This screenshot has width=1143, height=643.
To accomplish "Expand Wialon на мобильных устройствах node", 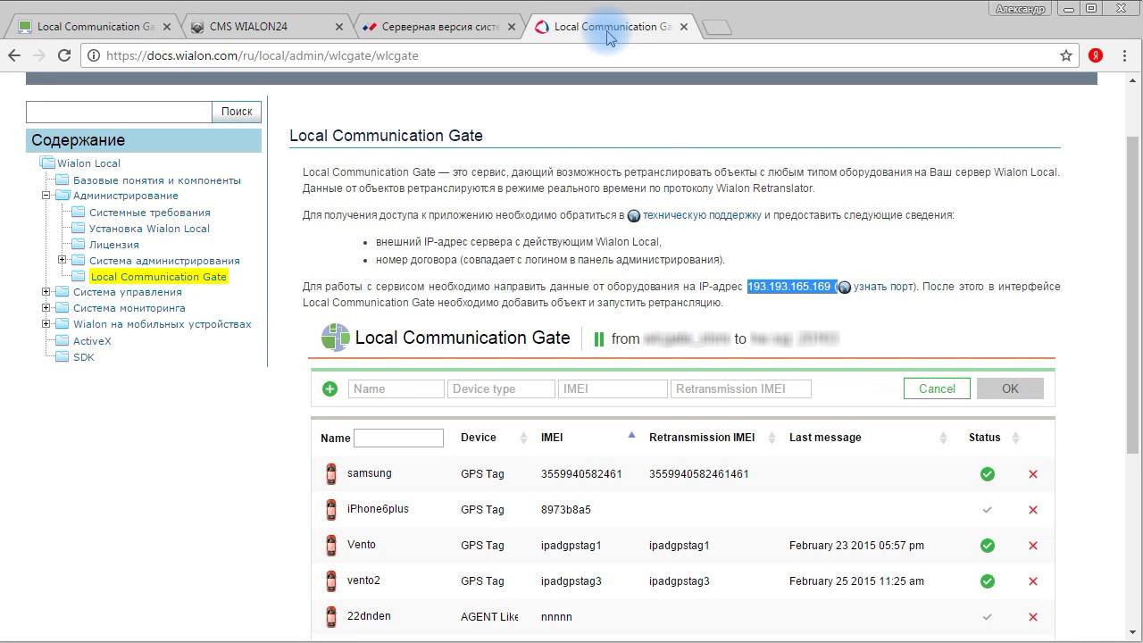I will [46, 323].
